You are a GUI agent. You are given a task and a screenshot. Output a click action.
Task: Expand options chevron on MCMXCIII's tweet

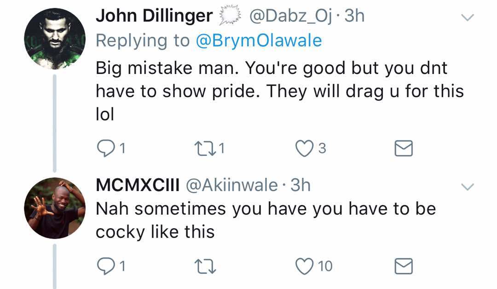click(x=468, y=187)
